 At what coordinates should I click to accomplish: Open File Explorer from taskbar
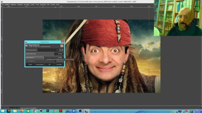15,111
